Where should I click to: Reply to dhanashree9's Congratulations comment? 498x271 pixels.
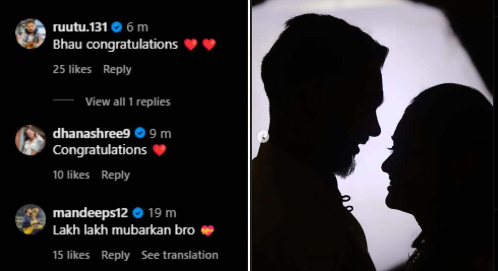click(x=116, y=175)
